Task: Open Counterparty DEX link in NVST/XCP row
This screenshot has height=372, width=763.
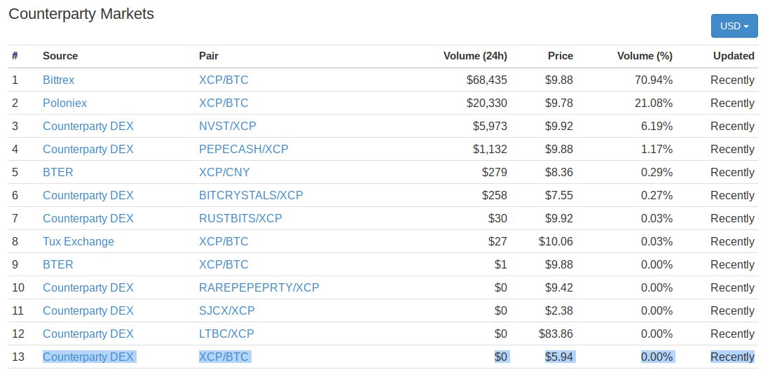Action: click(x=88, y=127)
